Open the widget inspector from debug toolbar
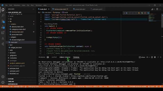Viewport: 163px width, 91px height. [x=148, y=13]
